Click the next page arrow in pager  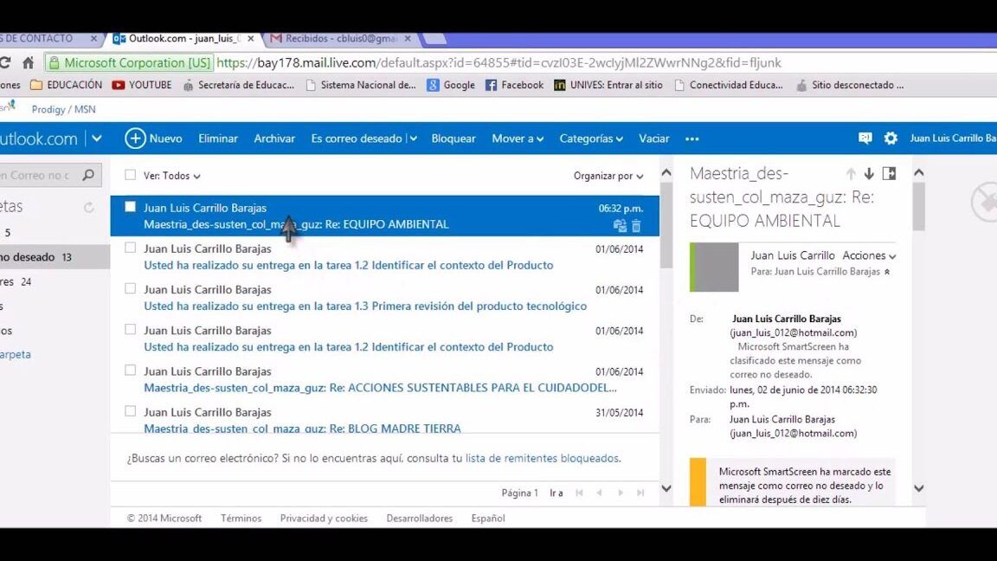(x=621, y=493)
